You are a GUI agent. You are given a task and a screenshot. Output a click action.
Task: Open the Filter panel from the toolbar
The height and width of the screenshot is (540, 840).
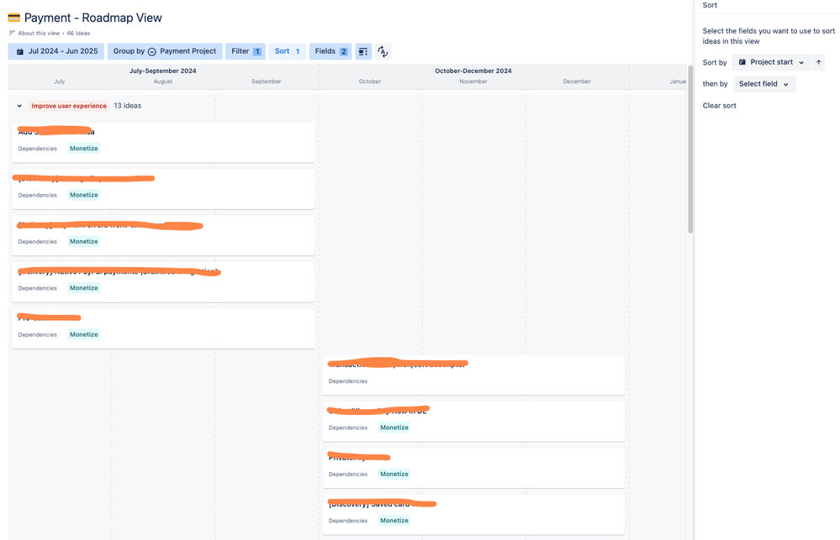(x=245, y=51)
